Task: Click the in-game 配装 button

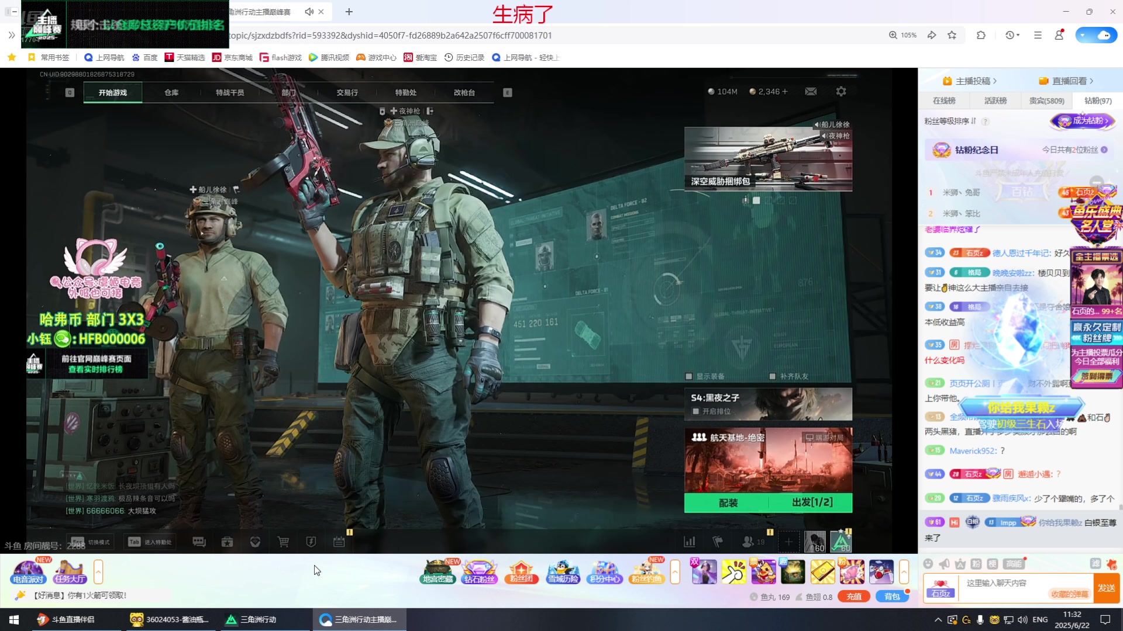Action: tap(727, 502)
